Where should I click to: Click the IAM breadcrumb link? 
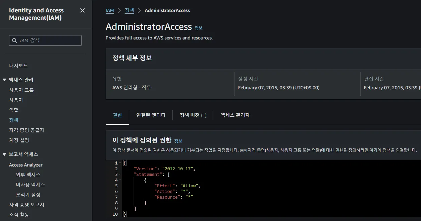(x=110, y=10)
